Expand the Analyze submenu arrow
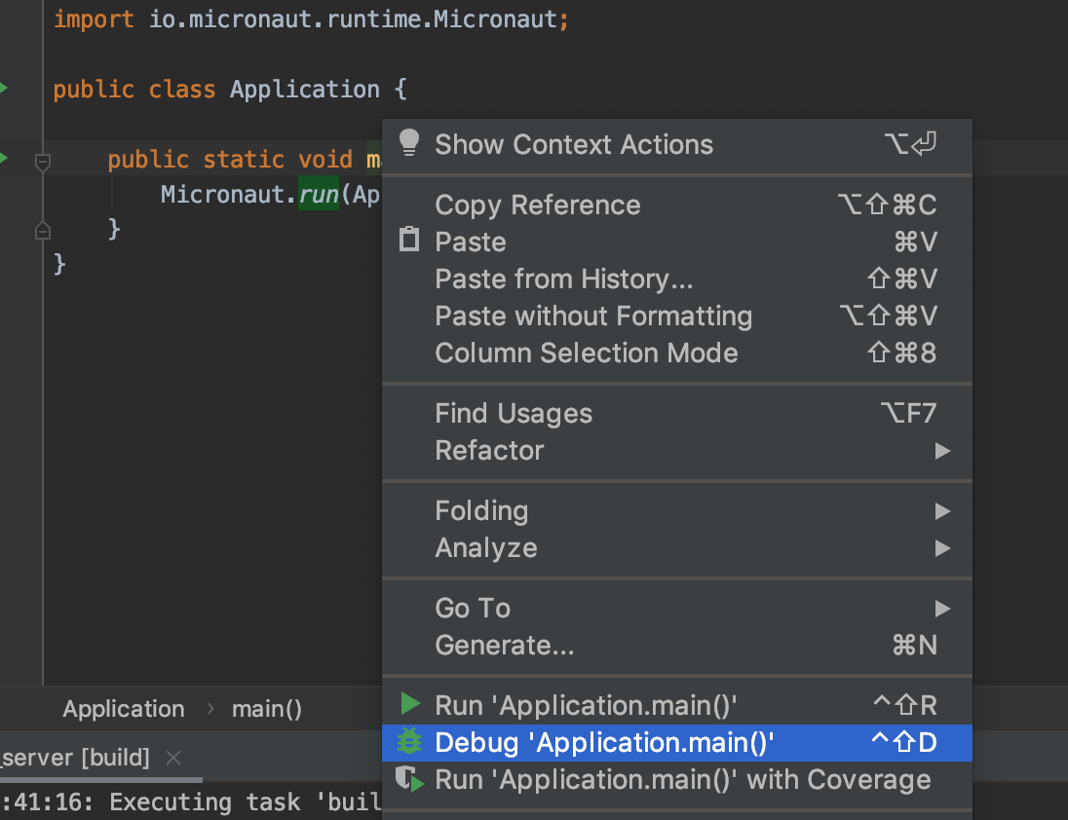Screen dimensions: 1068x820 pos(942,547)
